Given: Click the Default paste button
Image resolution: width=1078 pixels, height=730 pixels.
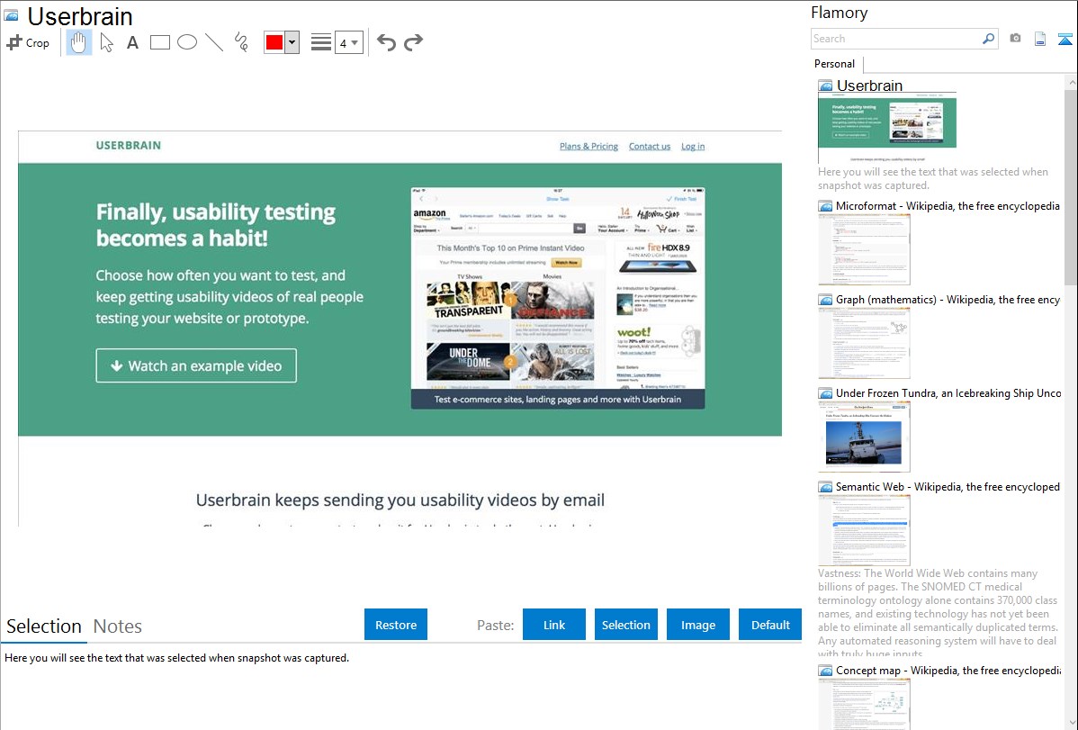Looking at the screenshot, I should point(770,625).
